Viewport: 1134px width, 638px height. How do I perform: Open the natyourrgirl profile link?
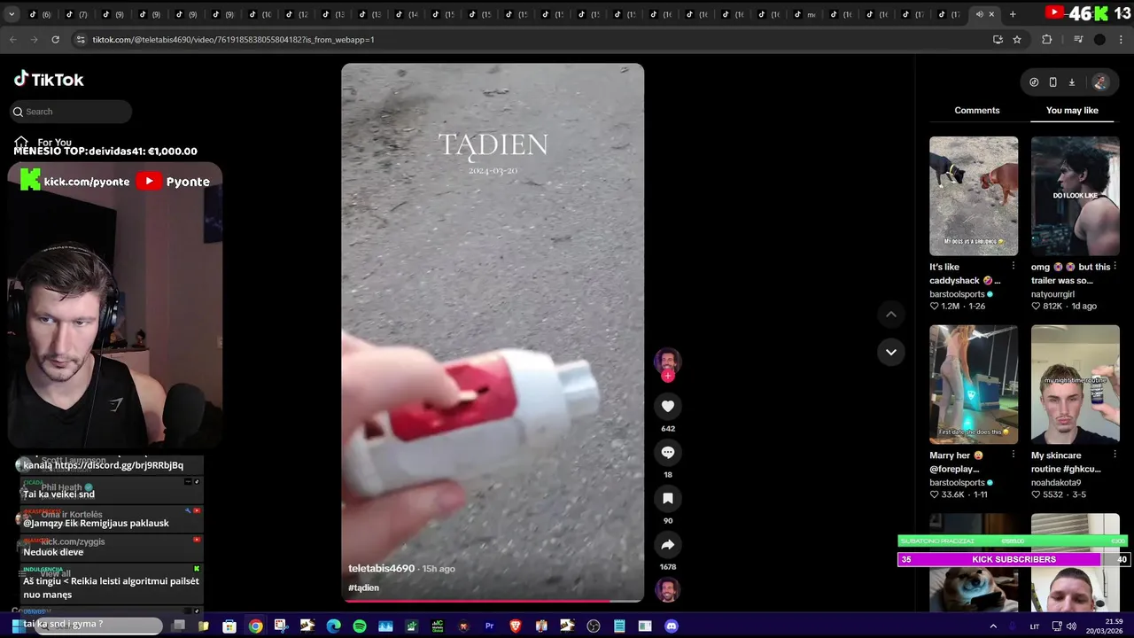(x=1052, y=294)
